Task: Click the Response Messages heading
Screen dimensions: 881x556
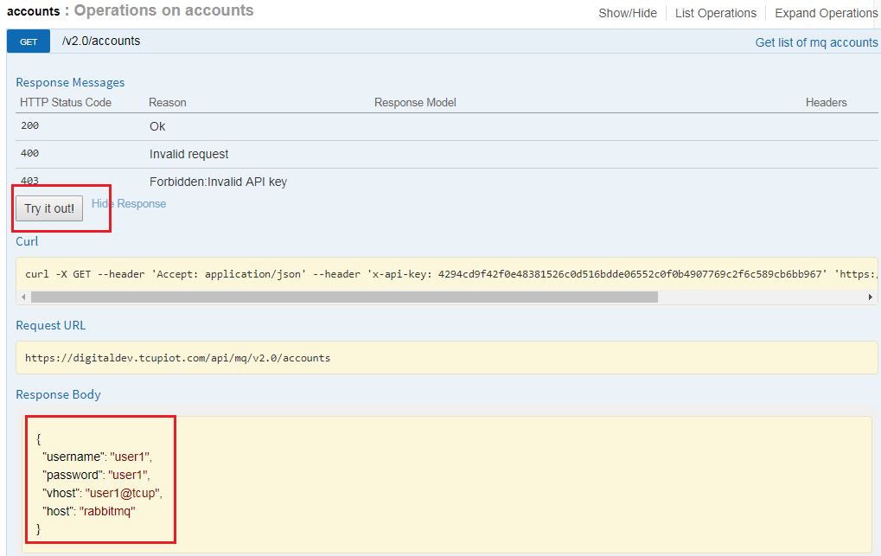Action: tap(70, 83)
